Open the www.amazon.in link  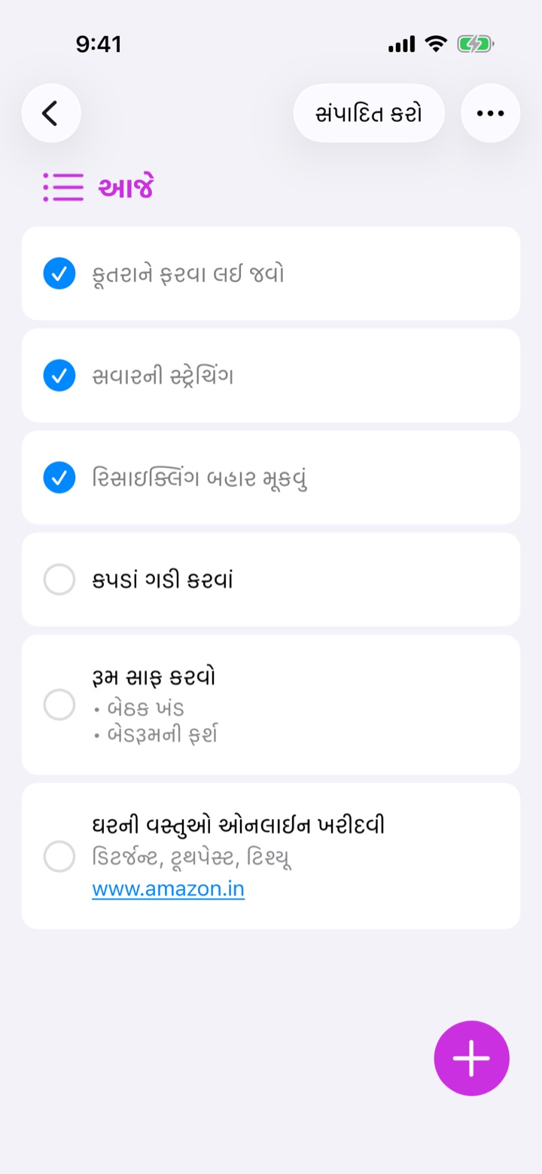tap(169, 889)
